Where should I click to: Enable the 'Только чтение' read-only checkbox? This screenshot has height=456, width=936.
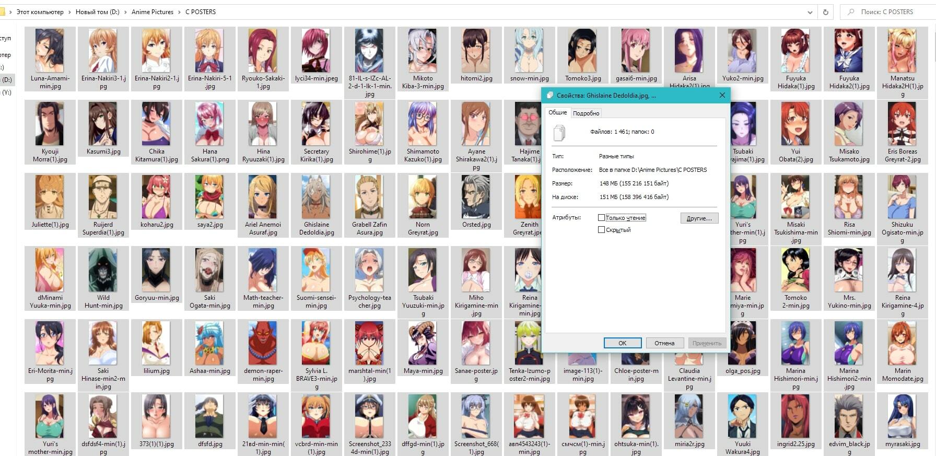[x=601, y=218]
